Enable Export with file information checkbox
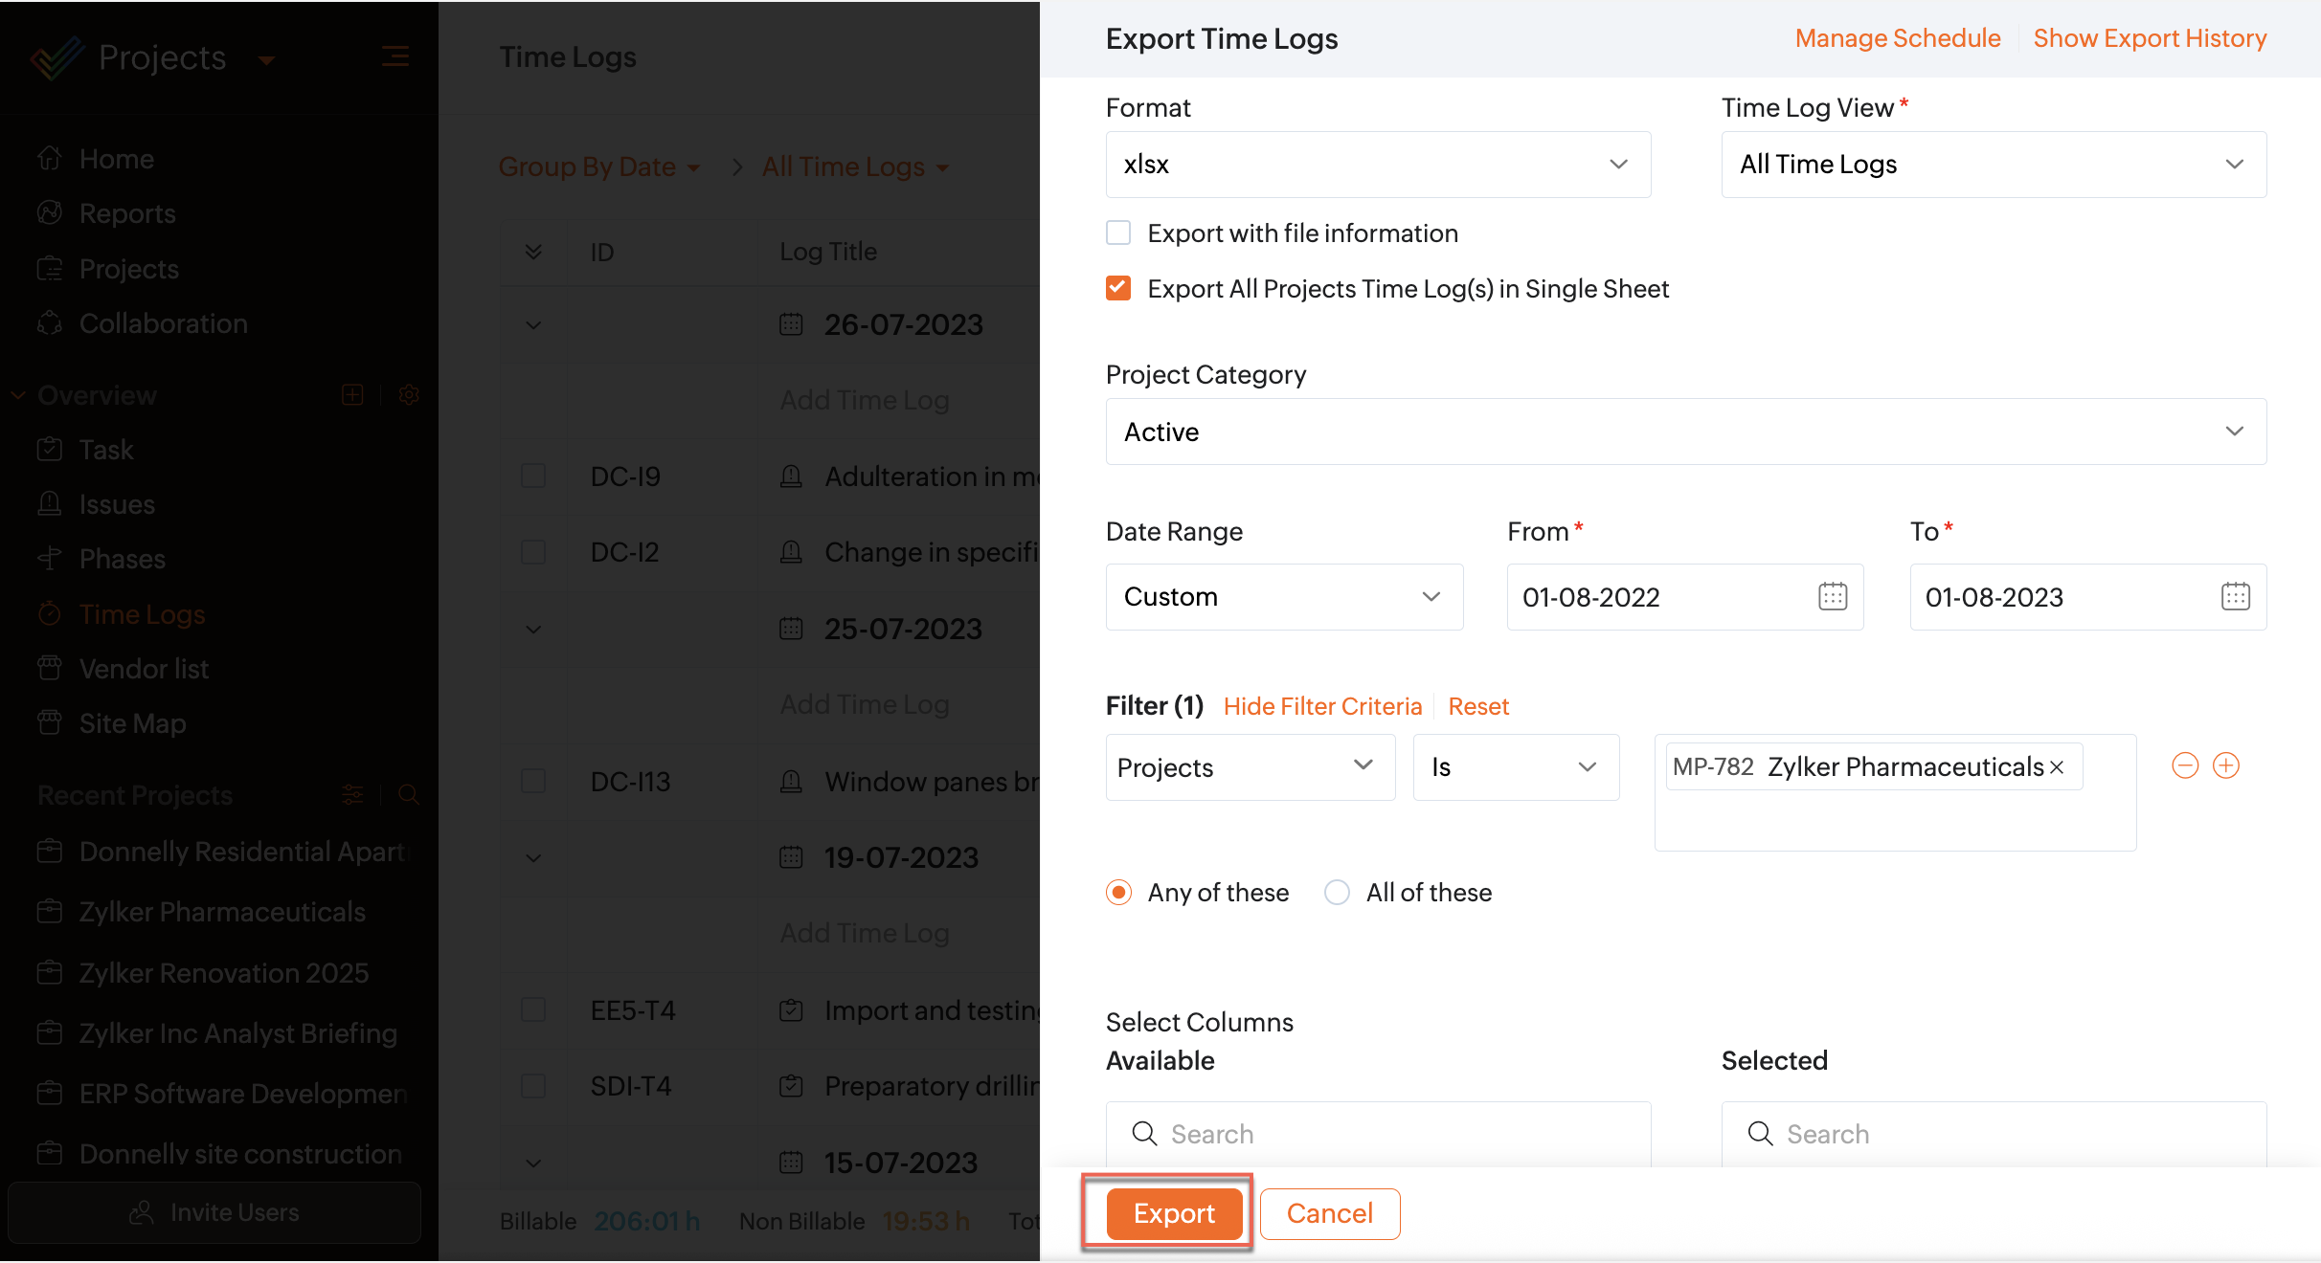This screenshot has height=1263, width=2321. 1118,233
